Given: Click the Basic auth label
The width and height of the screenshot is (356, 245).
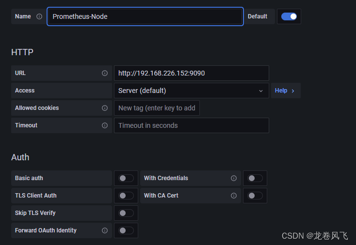Looking at the screenshot, I should 29,178.
